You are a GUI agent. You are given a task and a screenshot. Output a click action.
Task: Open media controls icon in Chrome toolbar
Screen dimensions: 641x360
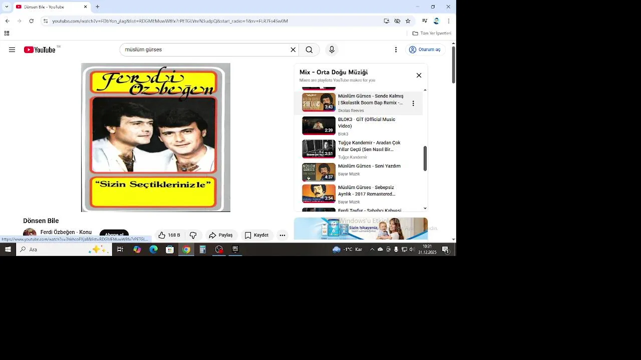425,21
